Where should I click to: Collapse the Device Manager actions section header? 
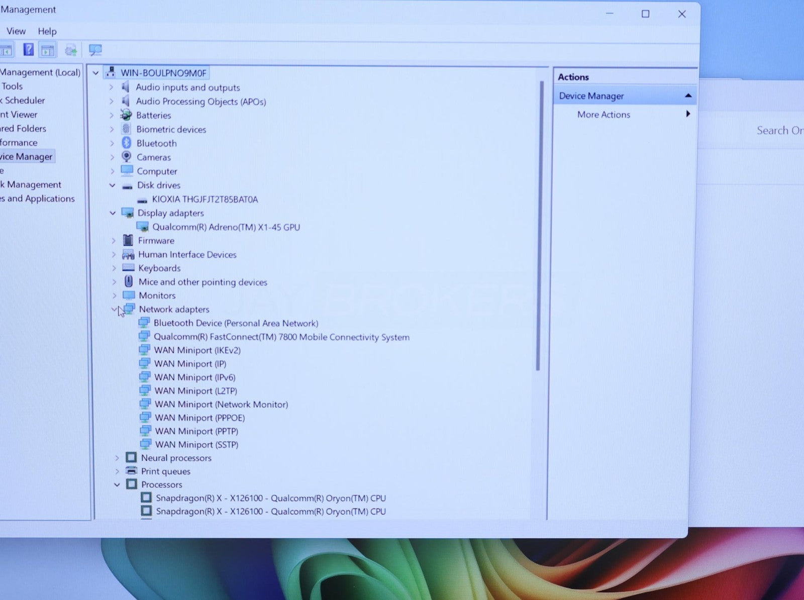(688, 95)
